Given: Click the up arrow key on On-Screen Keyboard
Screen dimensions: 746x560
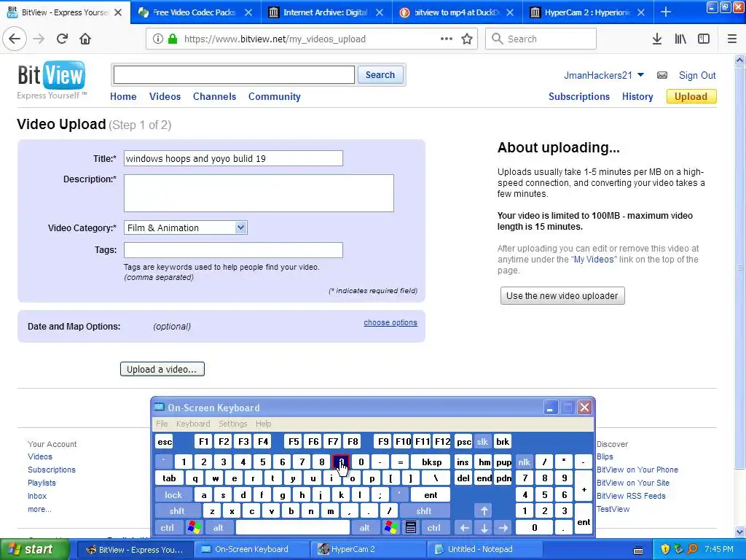Looking at the screenshot, I should 484,511.
